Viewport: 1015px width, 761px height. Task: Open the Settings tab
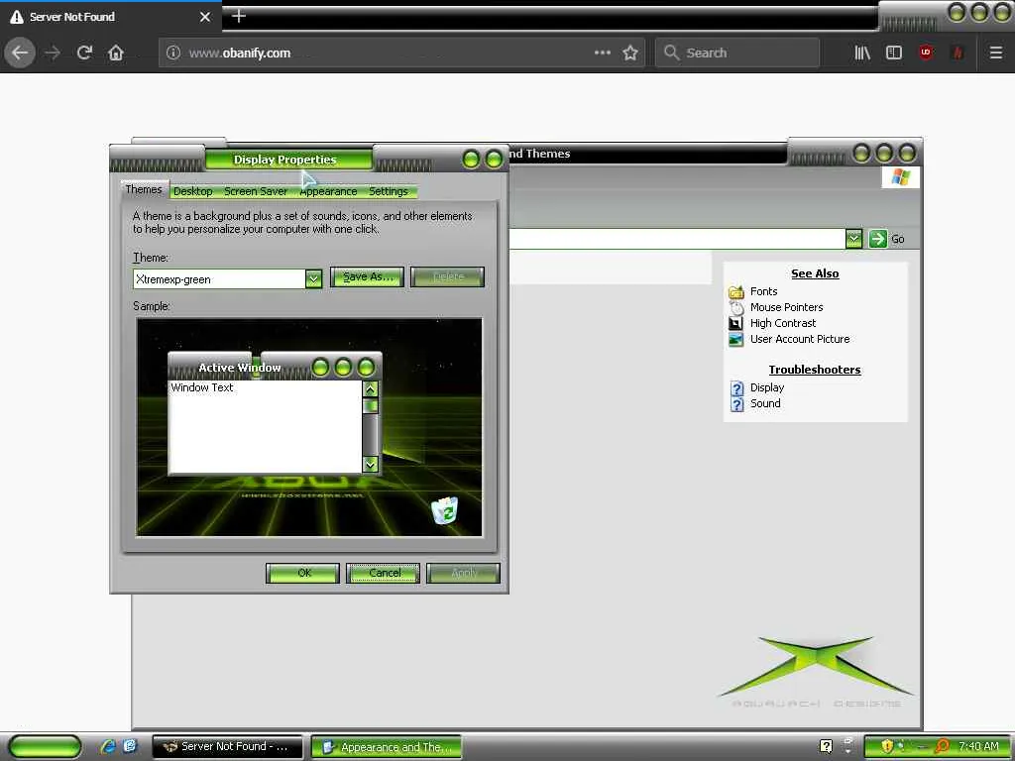click(389, 191)
